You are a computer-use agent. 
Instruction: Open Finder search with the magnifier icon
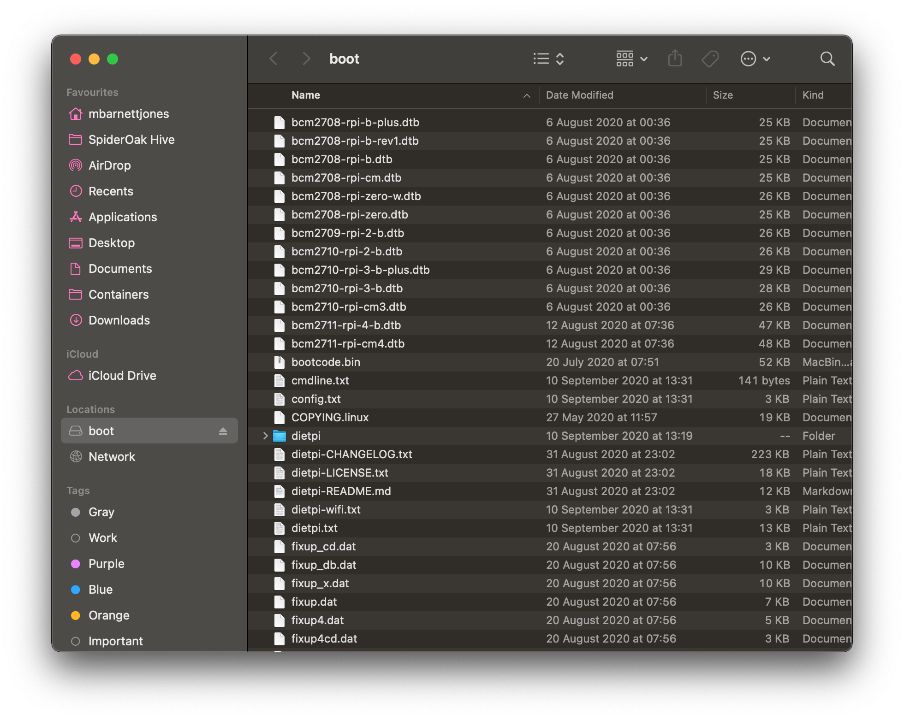tap(827, 59)
